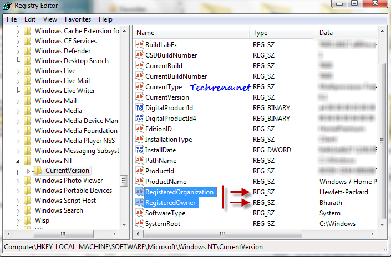The height and width of the screenshot is (257, 391).
Task: Expand the Windows Cache Extension node
Action: click(x=18, y=32)
